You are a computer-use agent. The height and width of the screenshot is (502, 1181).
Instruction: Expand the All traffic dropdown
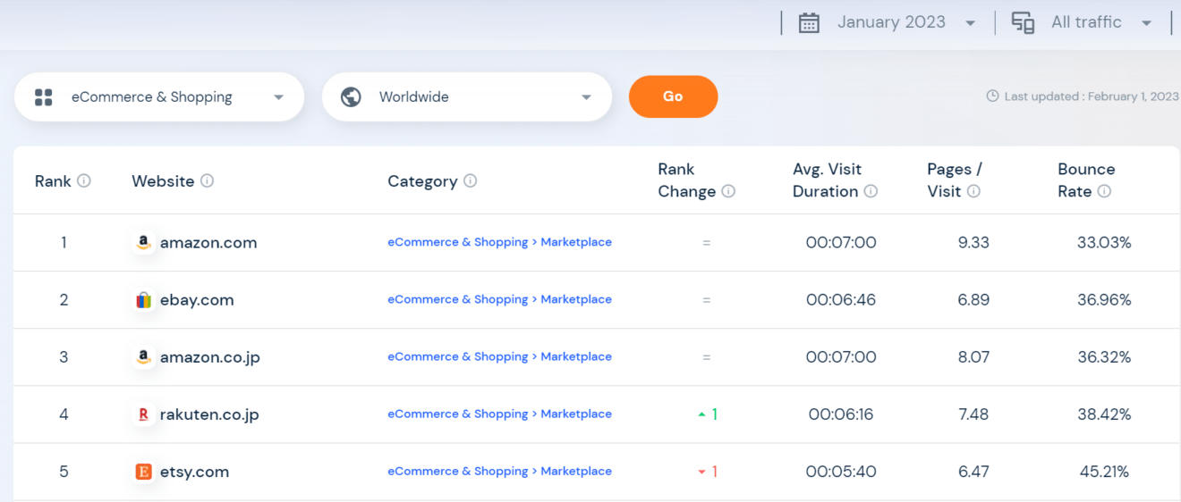pyautogui.click(x=1100, y=22)
